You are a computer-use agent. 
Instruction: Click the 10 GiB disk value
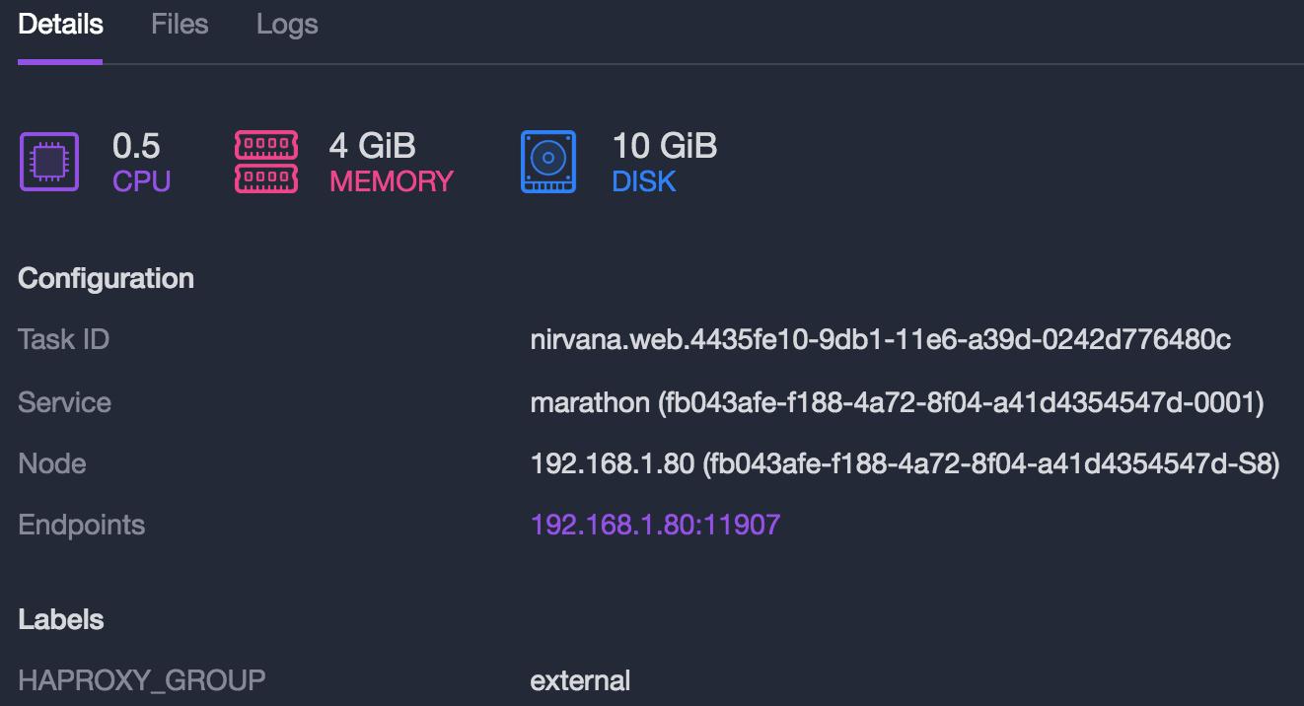[664, 146]
